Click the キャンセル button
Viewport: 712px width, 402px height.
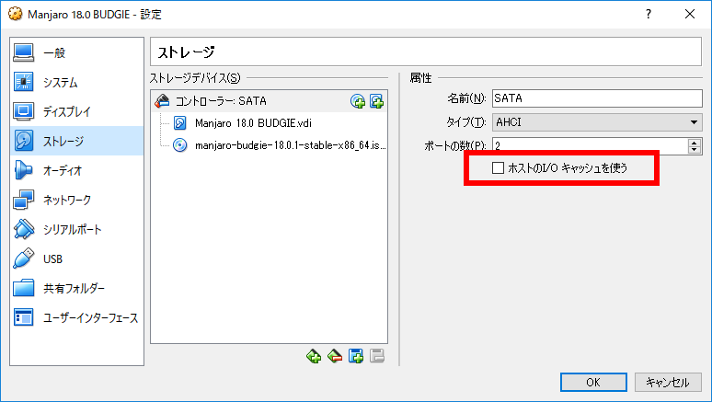(668, 383)
